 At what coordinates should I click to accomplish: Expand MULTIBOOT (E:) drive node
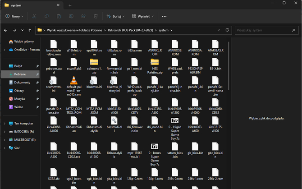tap(5, 140)
